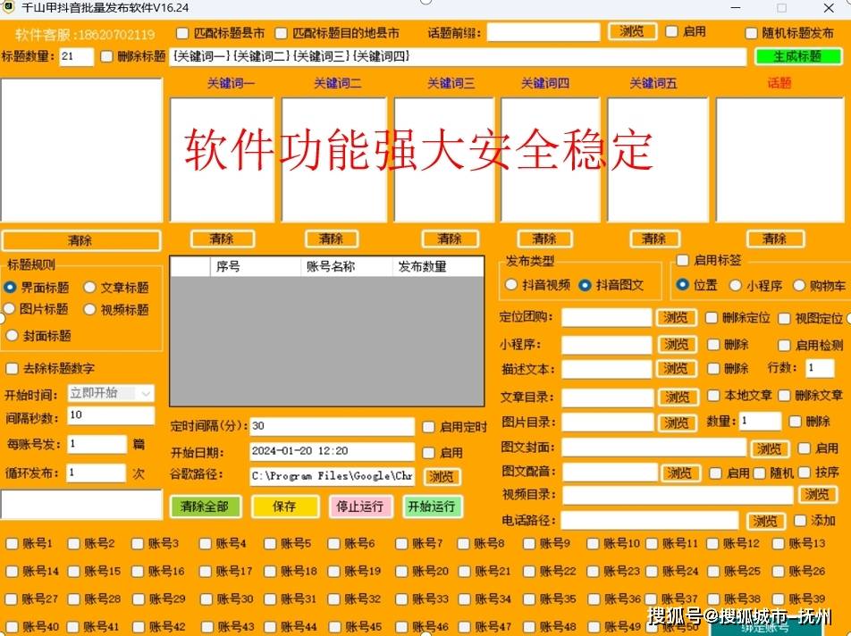Image resolution: width=851 pixels, height=636 pixels.
Task: Minimize the 千山甲抖音批量发布软件 window
Action: click(x=736, y=7)
